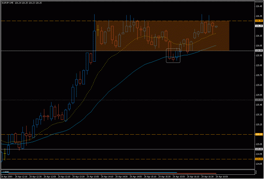264x179 pixels.
Task: Click the 125.85 price scale value
Action: 259,65
